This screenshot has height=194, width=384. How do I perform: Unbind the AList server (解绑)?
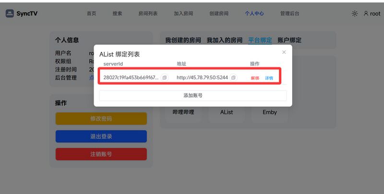pos(255,78)
